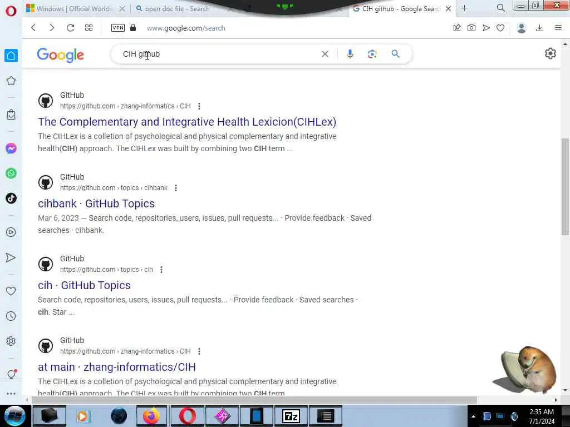
Task: Open WhatsApp in the sidebar
Action: (11, 173)
